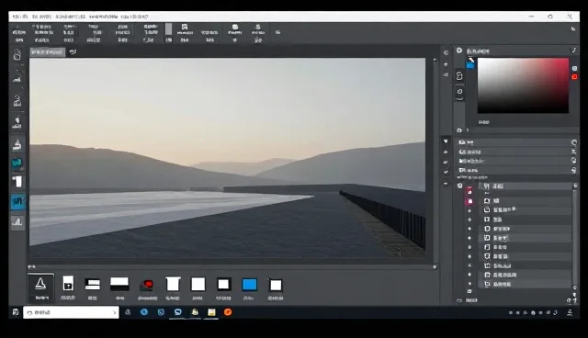Screen dimensions: 588x338
Task: Click the taskbar search box
Action: [x=71, y=312]
